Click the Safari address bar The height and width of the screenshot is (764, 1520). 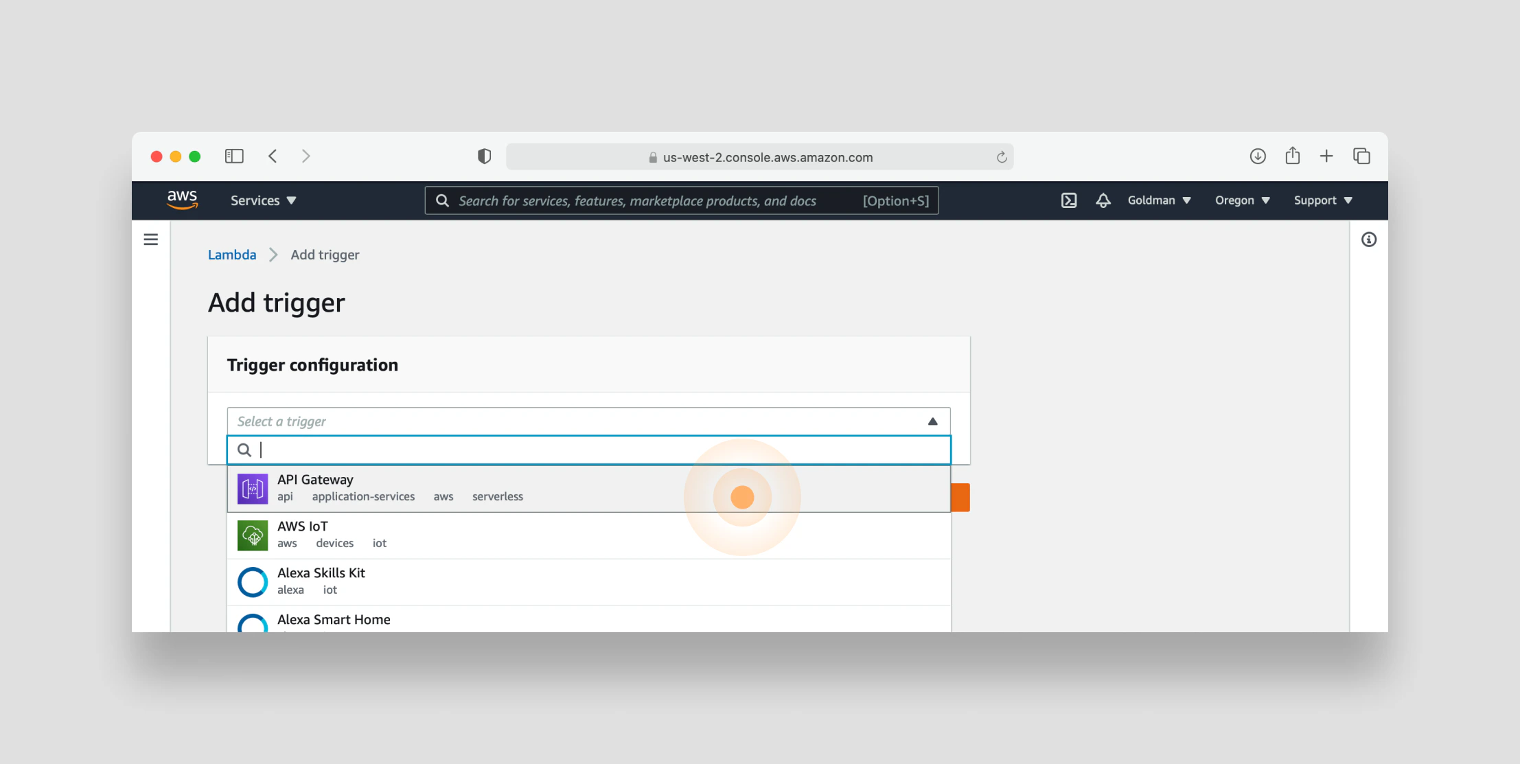[x=759, y=157]
